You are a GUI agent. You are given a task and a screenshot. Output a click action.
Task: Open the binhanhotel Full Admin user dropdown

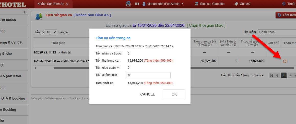click(x=163, y=4)
